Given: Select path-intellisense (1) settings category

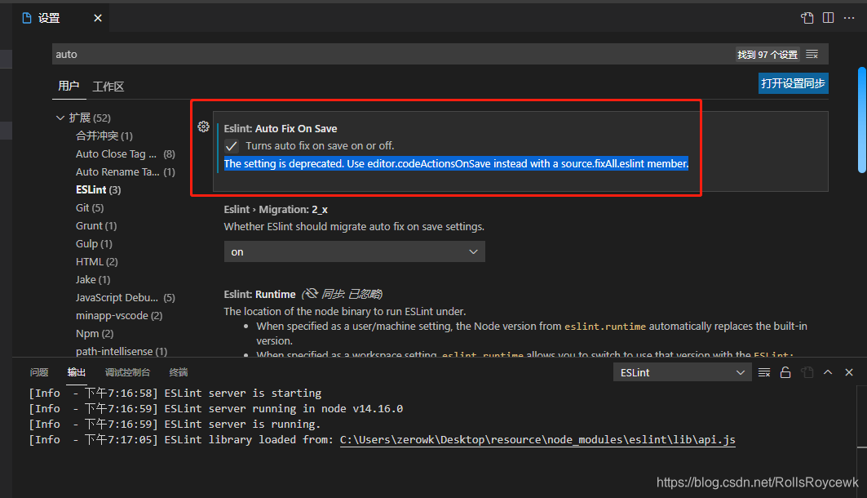Looking at the screenshot, I should point(121,351).
